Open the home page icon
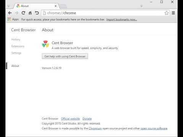The width and height of the screenshot is (183, 137). pyautogui.click(x=30, y=13)
